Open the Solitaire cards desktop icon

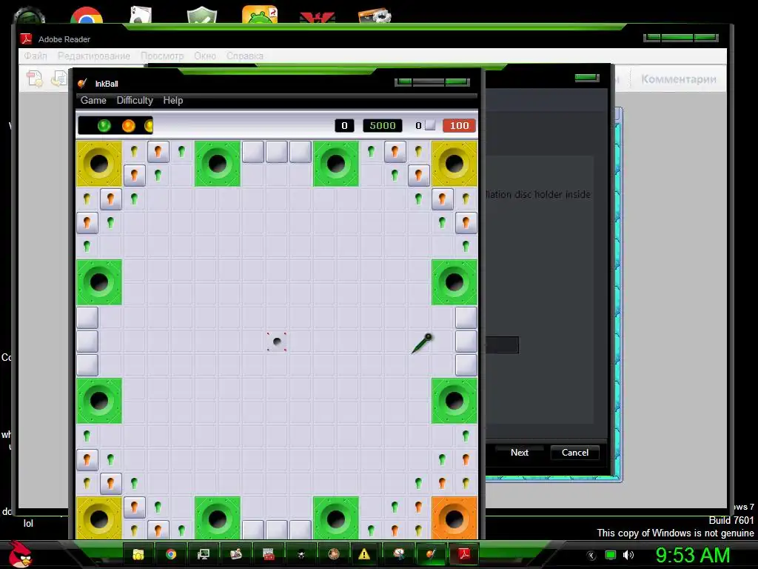click(141, 15)
